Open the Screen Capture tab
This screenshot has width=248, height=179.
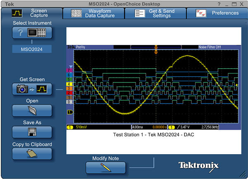[31, 13]
